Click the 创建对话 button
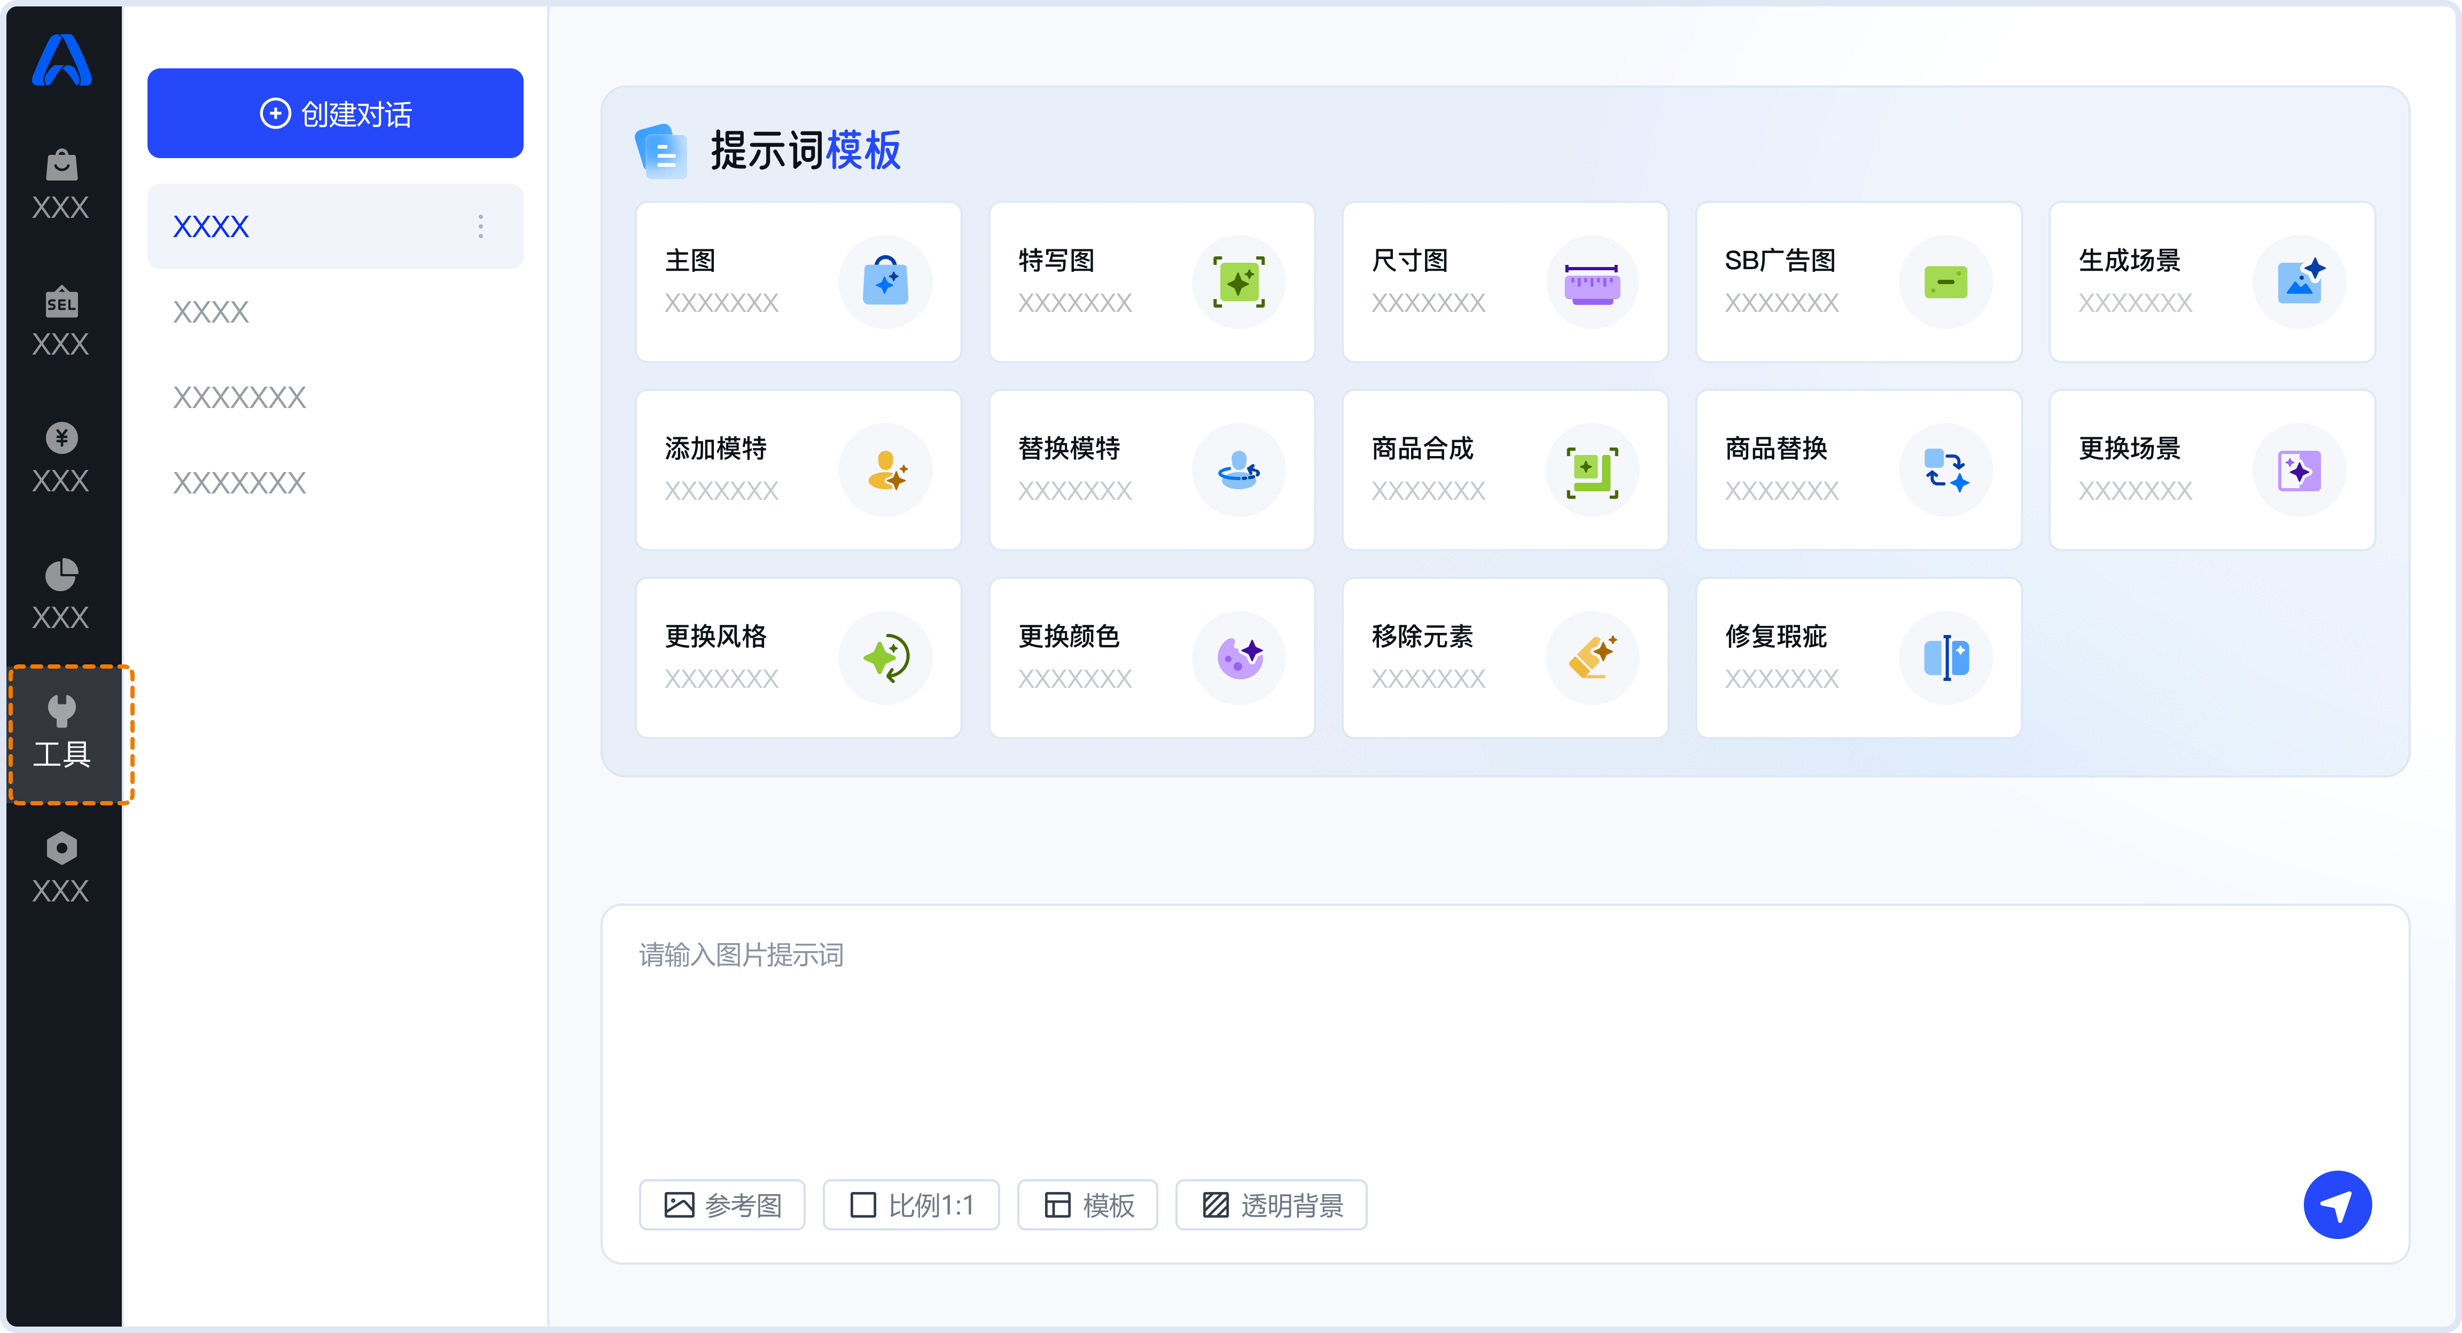The width and height of the screenshot is (2462, 1333). pos(334,113)
